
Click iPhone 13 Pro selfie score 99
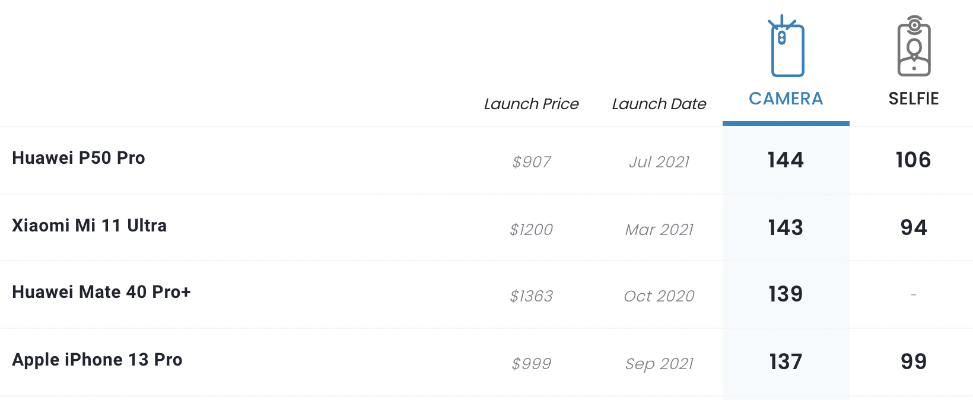914,361
